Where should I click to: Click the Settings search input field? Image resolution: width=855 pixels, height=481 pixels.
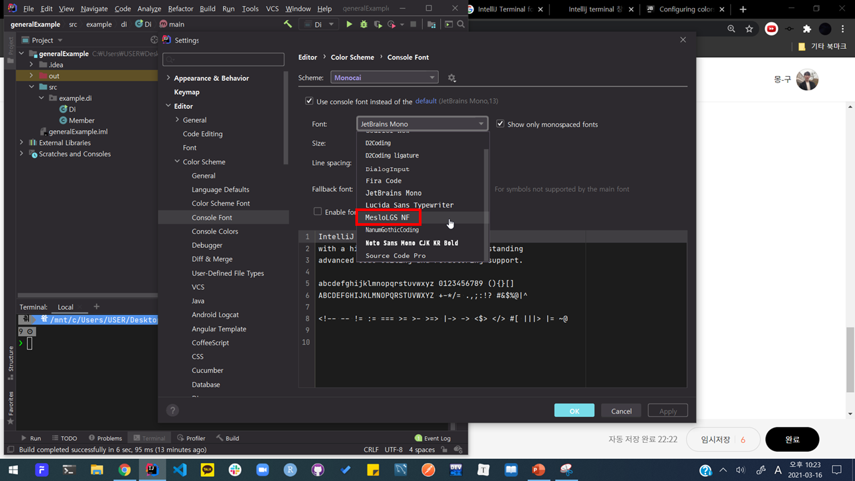(x=223, y=59)
